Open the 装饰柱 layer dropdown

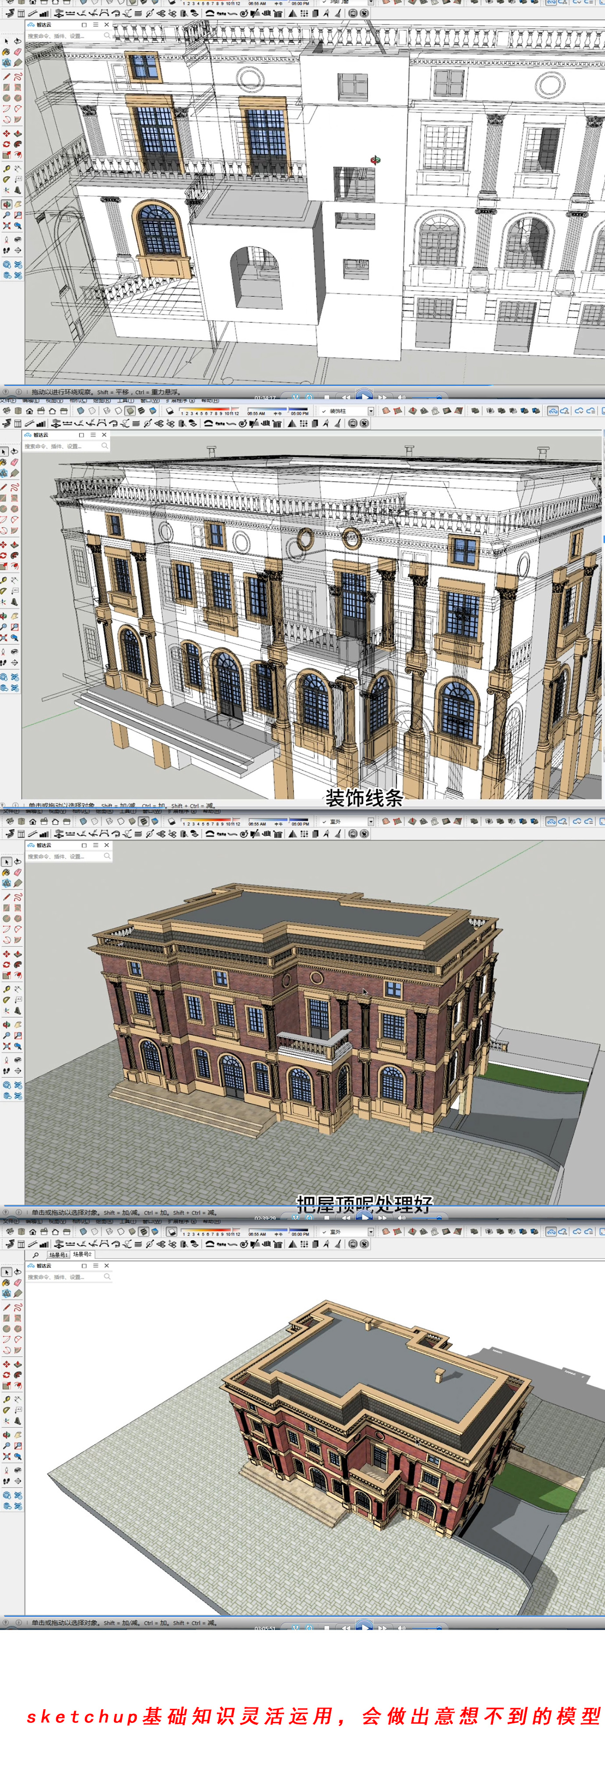371,411
